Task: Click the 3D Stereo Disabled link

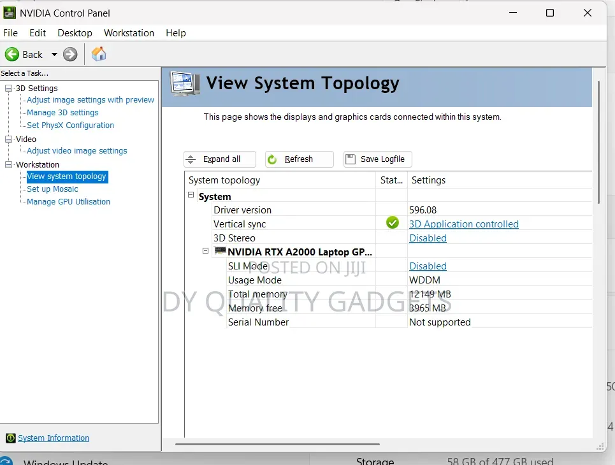Action: tap(428, 238)
